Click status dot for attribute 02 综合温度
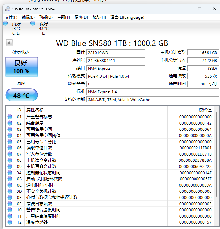This screenshot has height=229, width=220. (x=10, y=123)
